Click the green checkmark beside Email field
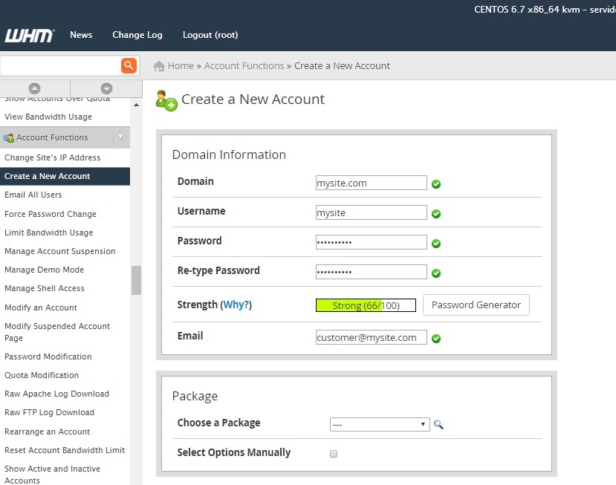 436,339
